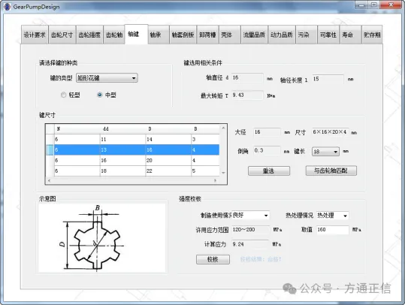Open the 键长 dropdown showing 18
Viewport: 405px width, 305px height.
325,151
